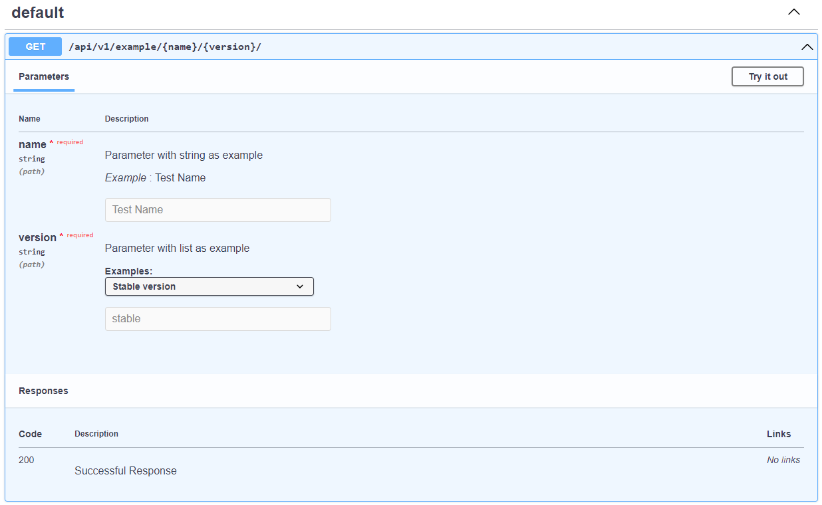Open the version Examples dropdown

click(x=209, y=286)
